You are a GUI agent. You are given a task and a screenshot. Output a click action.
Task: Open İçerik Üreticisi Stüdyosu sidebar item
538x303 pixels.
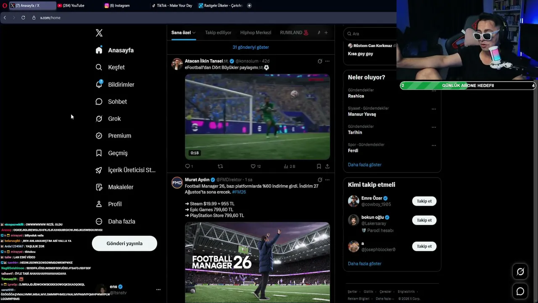coord(125,170)
